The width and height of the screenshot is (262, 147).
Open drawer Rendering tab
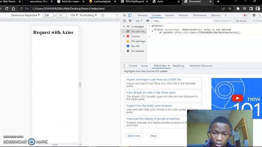tap(178, 66)
